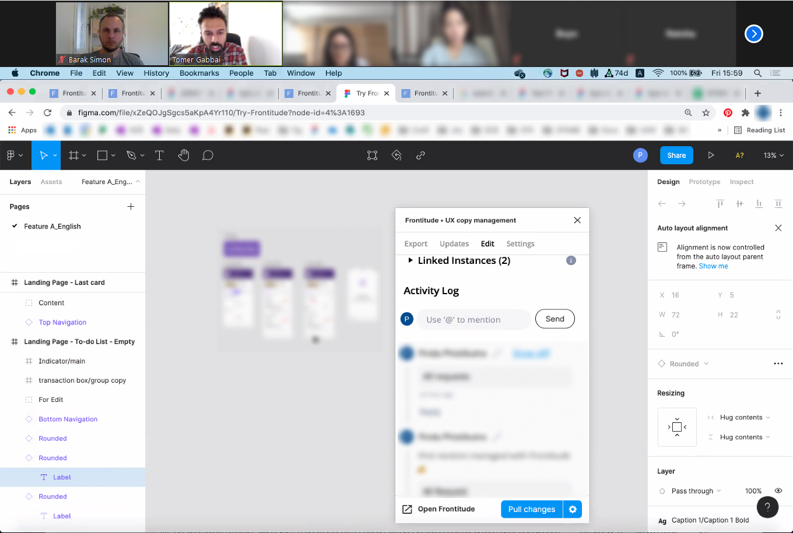Toggle layer visibility eye icon
The image size is (793, 533).
pos(778,490)
